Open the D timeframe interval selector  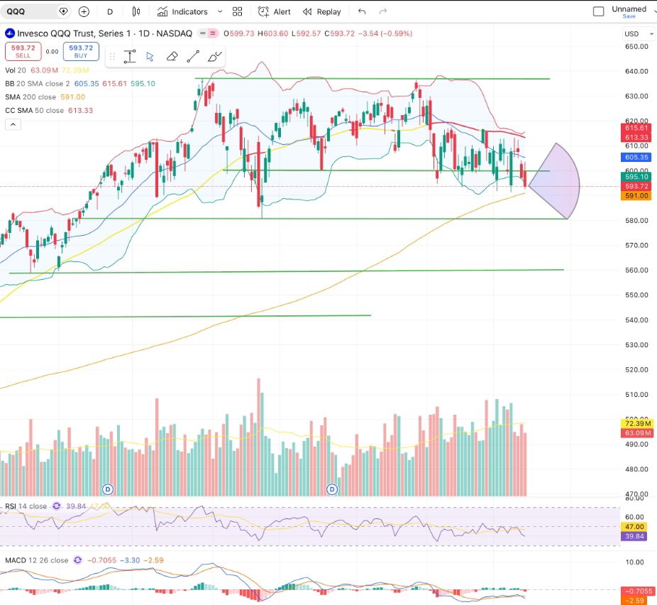point(110,11)
